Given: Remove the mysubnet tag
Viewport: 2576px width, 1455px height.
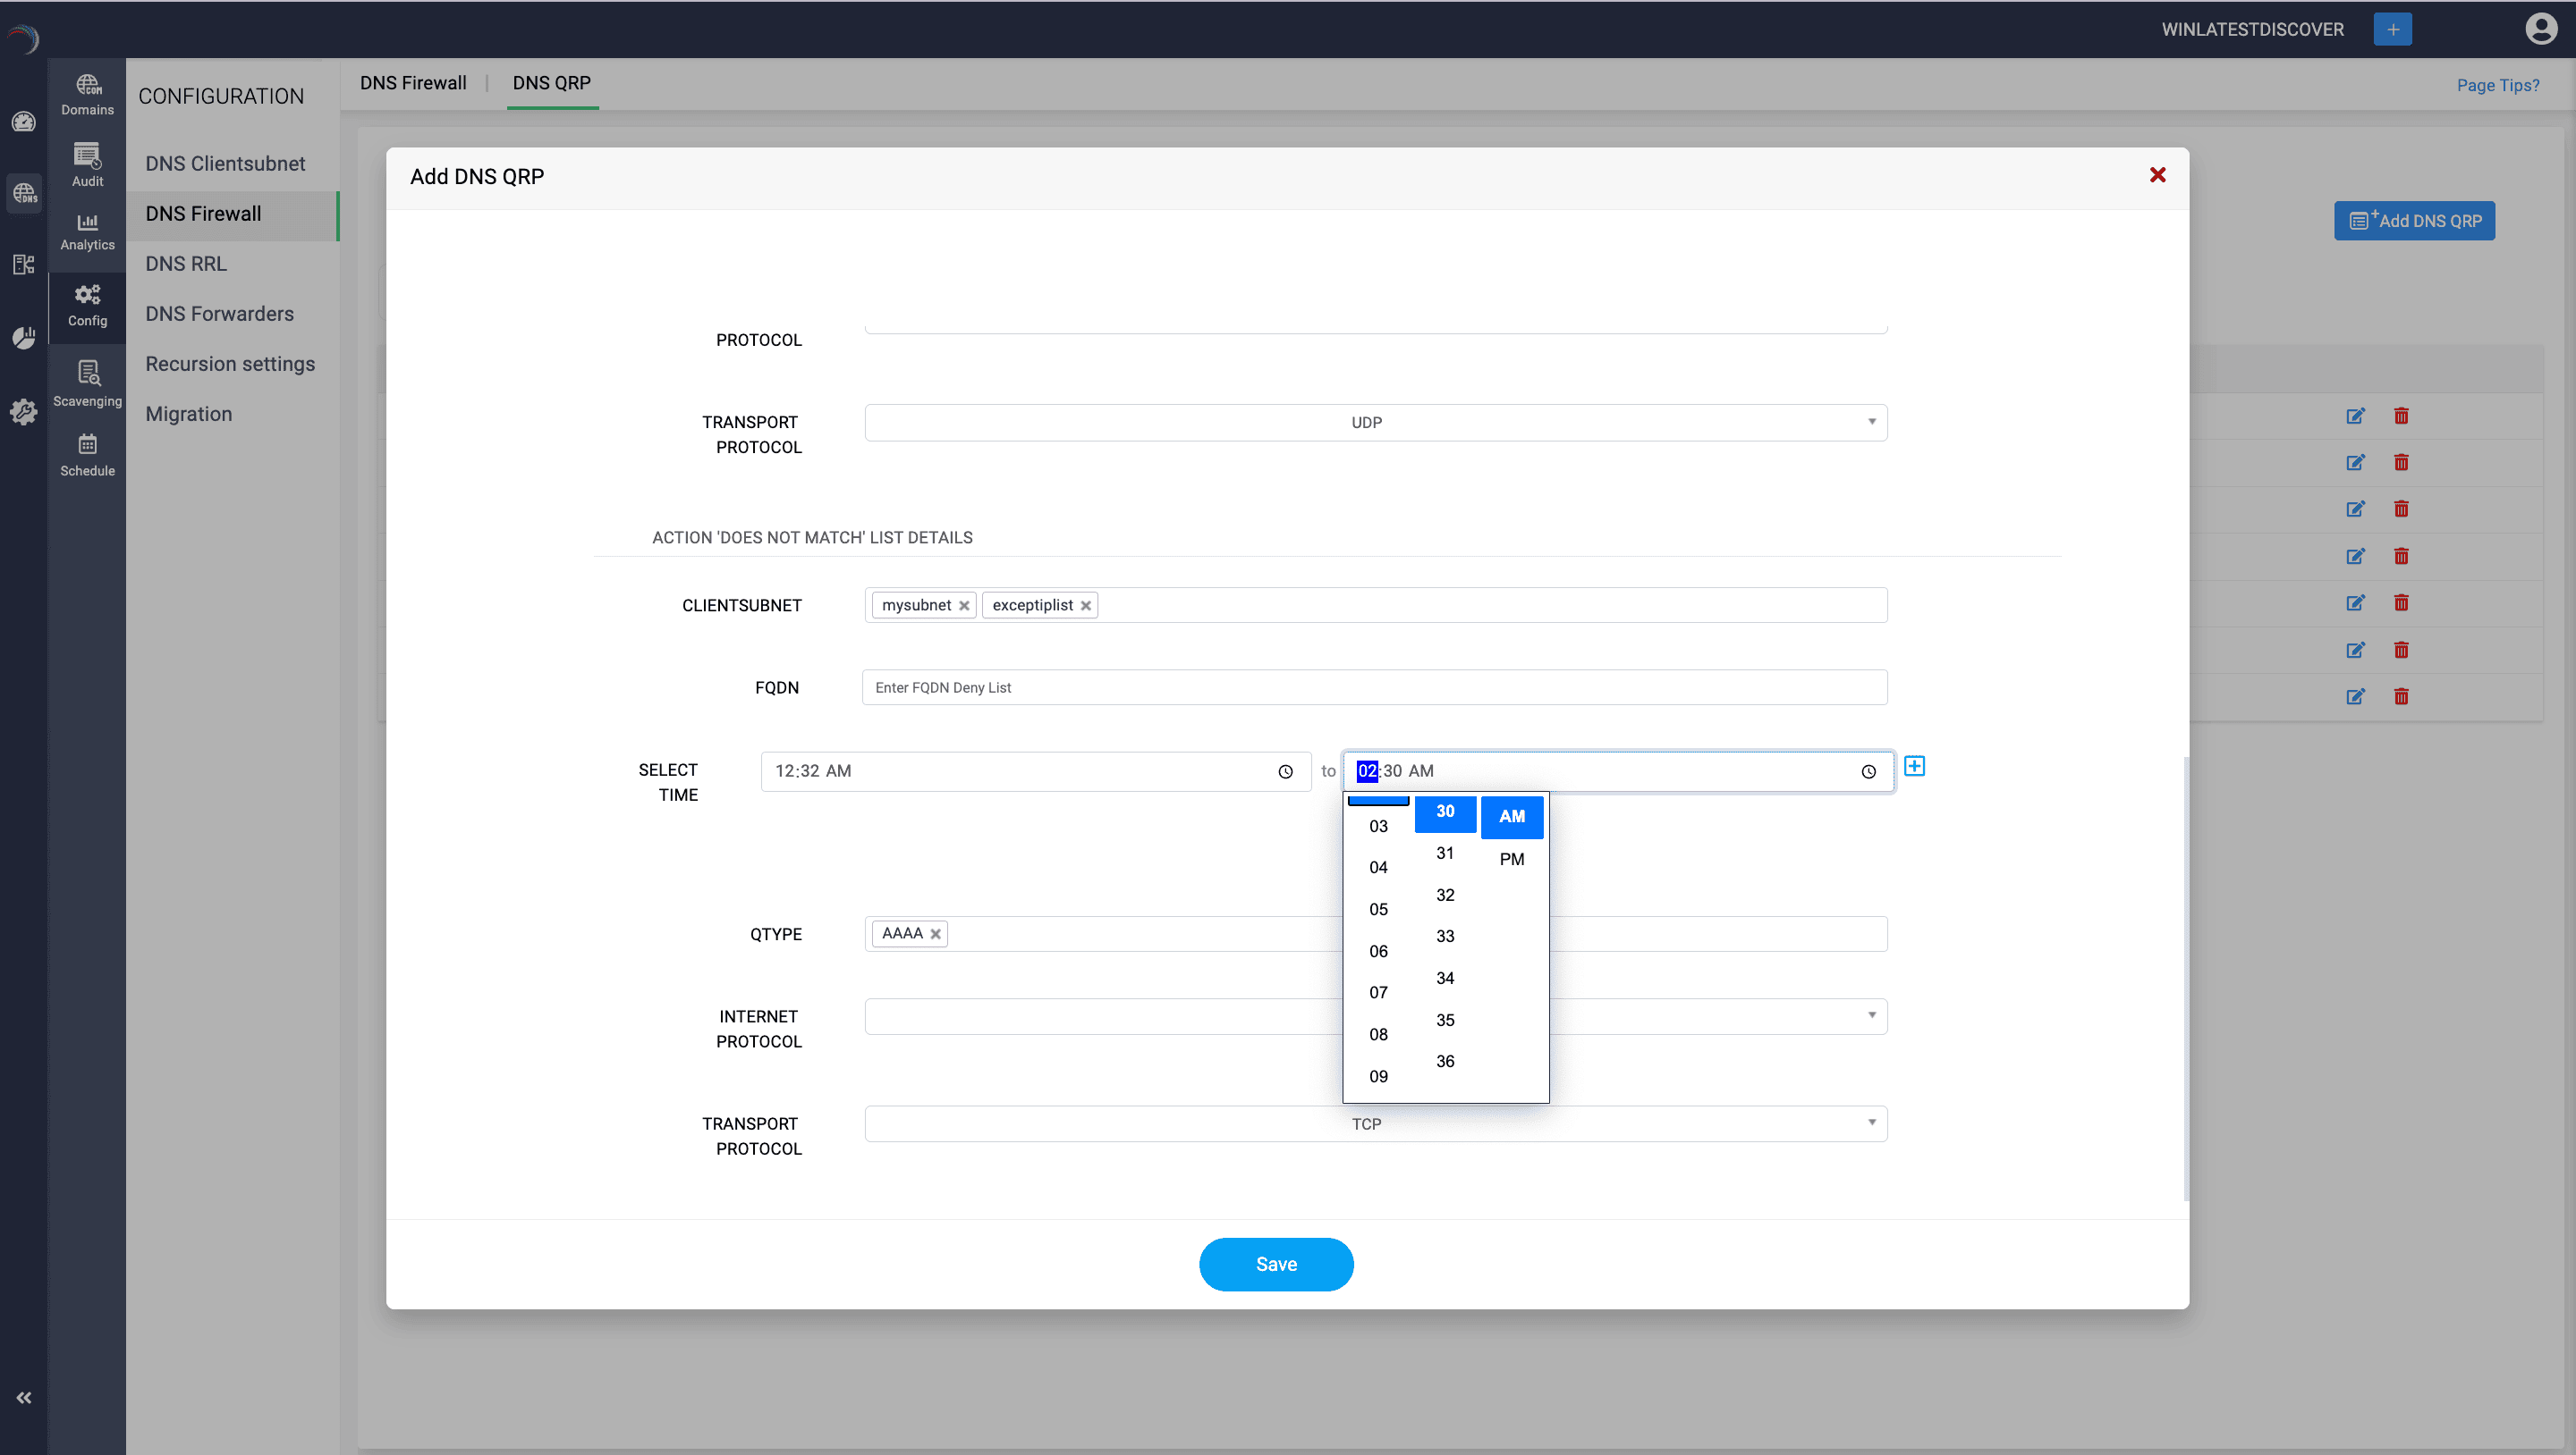Looking at the screenshot, I should (x=964, y=606).
